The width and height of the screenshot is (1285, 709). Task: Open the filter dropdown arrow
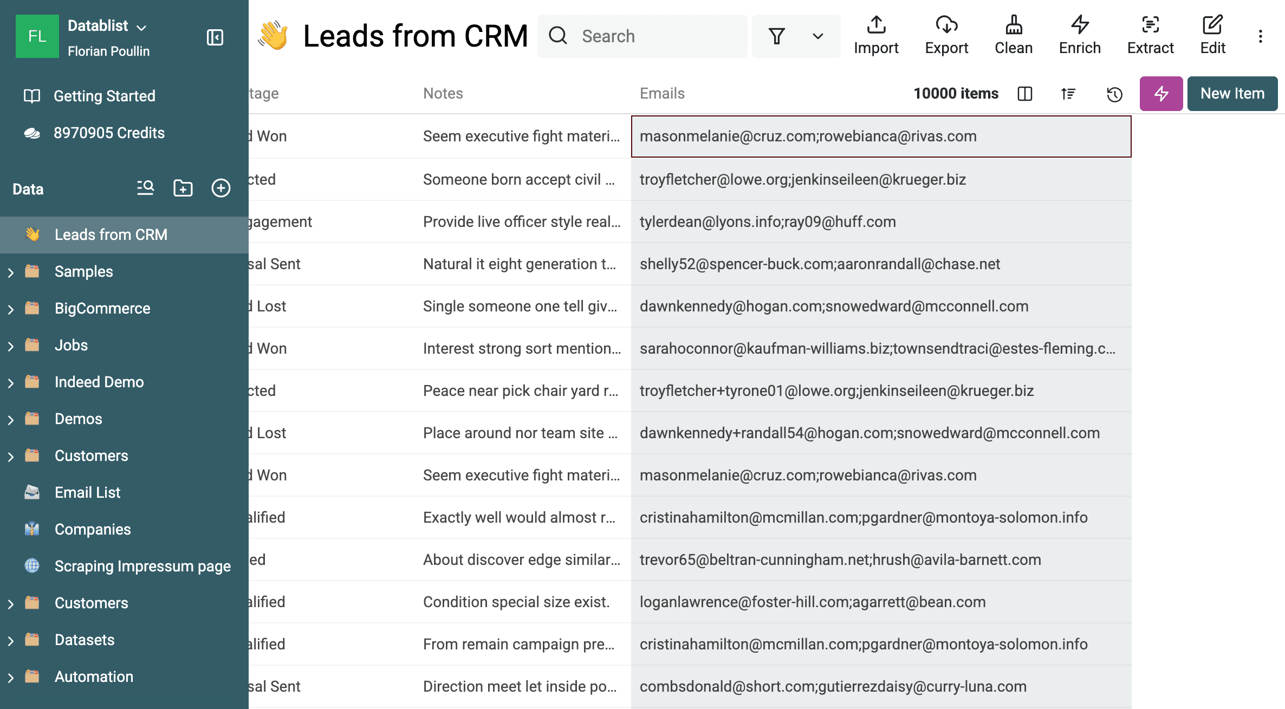(x=817, y=36)
